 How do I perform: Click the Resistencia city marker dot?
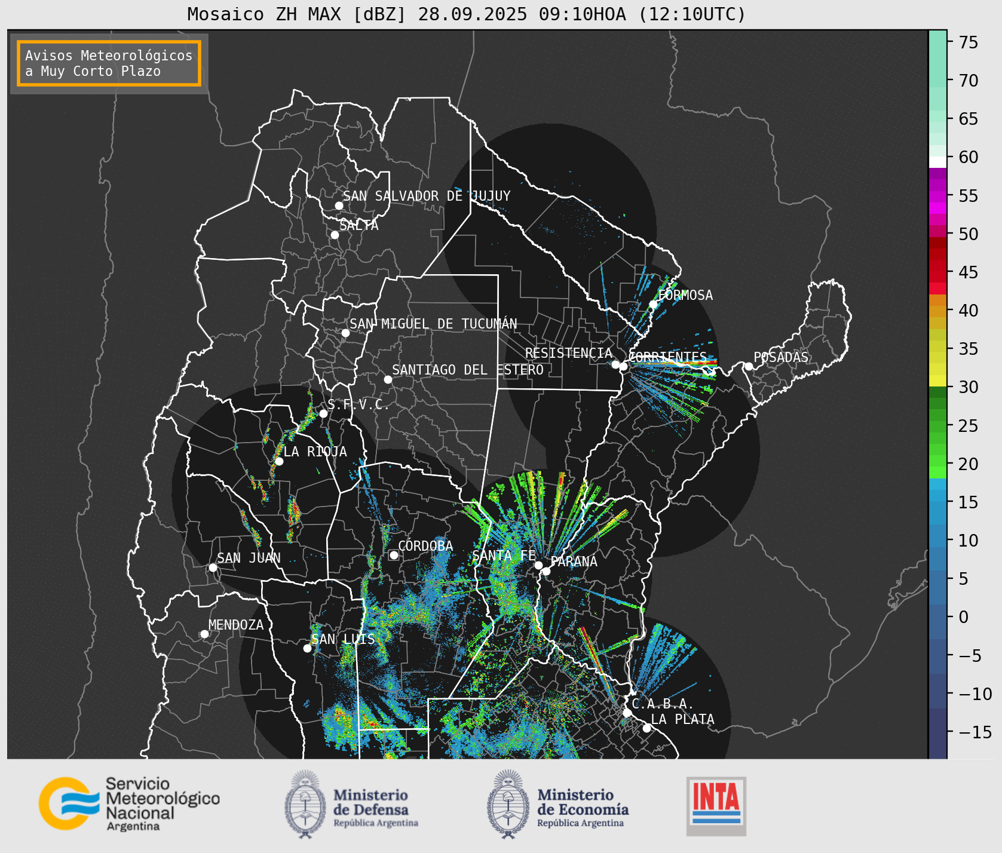point(615,364)
